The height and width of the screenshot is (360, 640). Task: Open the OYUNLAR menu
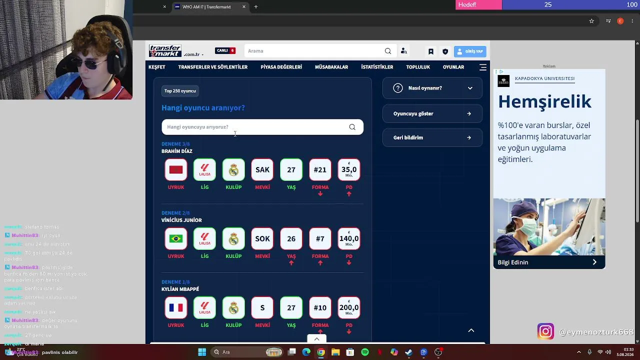[453, 67]
